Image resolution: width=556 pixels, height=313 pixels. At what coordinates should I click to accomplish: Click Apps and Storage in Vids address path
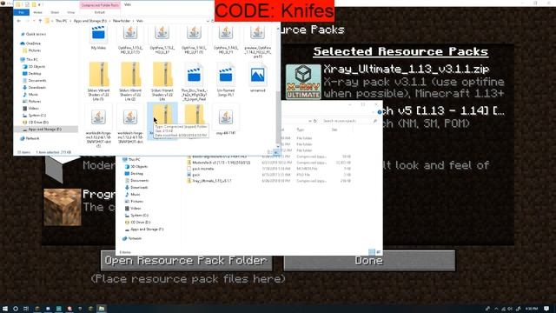coord(90,21)
